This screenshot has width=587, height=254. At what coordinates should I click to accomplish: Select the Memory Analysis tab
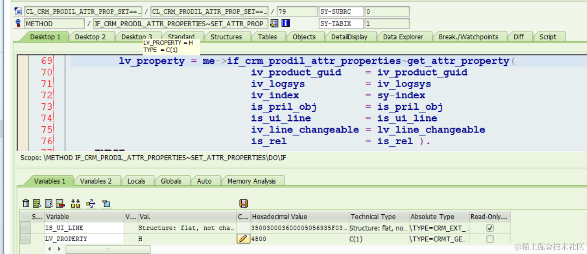tap(251, 181)
